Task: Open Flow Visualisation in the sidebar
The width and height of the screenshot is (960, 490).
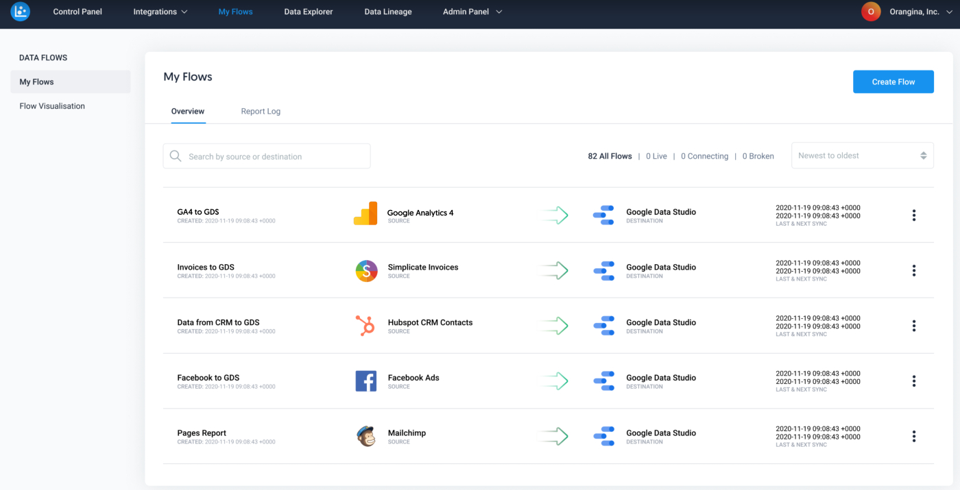Action: coord(52,106)
